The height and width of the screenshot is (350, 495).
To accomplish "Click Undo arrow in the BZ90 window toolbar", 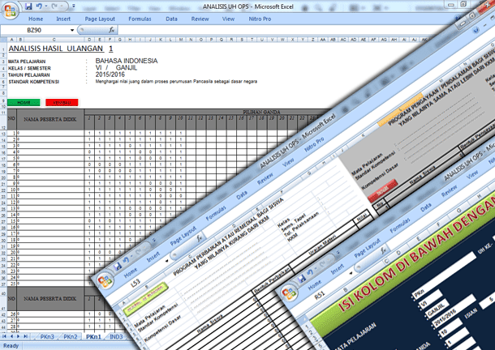I will 39,6.
